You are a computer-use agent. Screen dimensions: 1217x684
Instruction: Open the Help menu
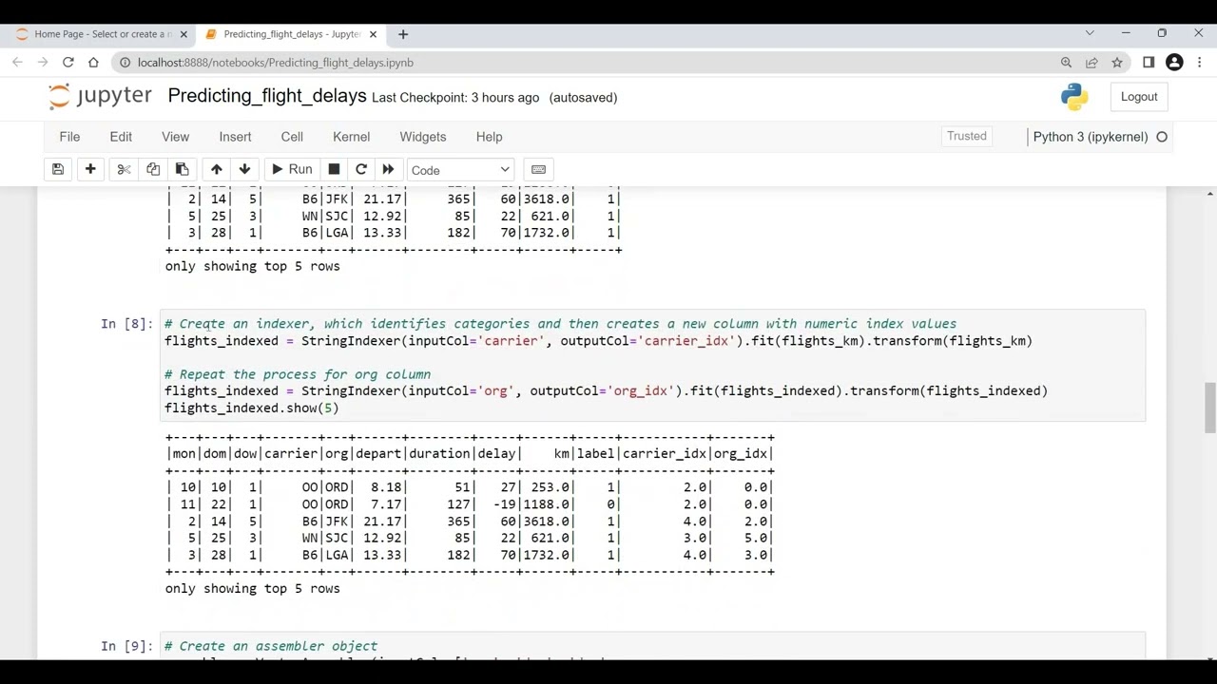click(489, 137)
